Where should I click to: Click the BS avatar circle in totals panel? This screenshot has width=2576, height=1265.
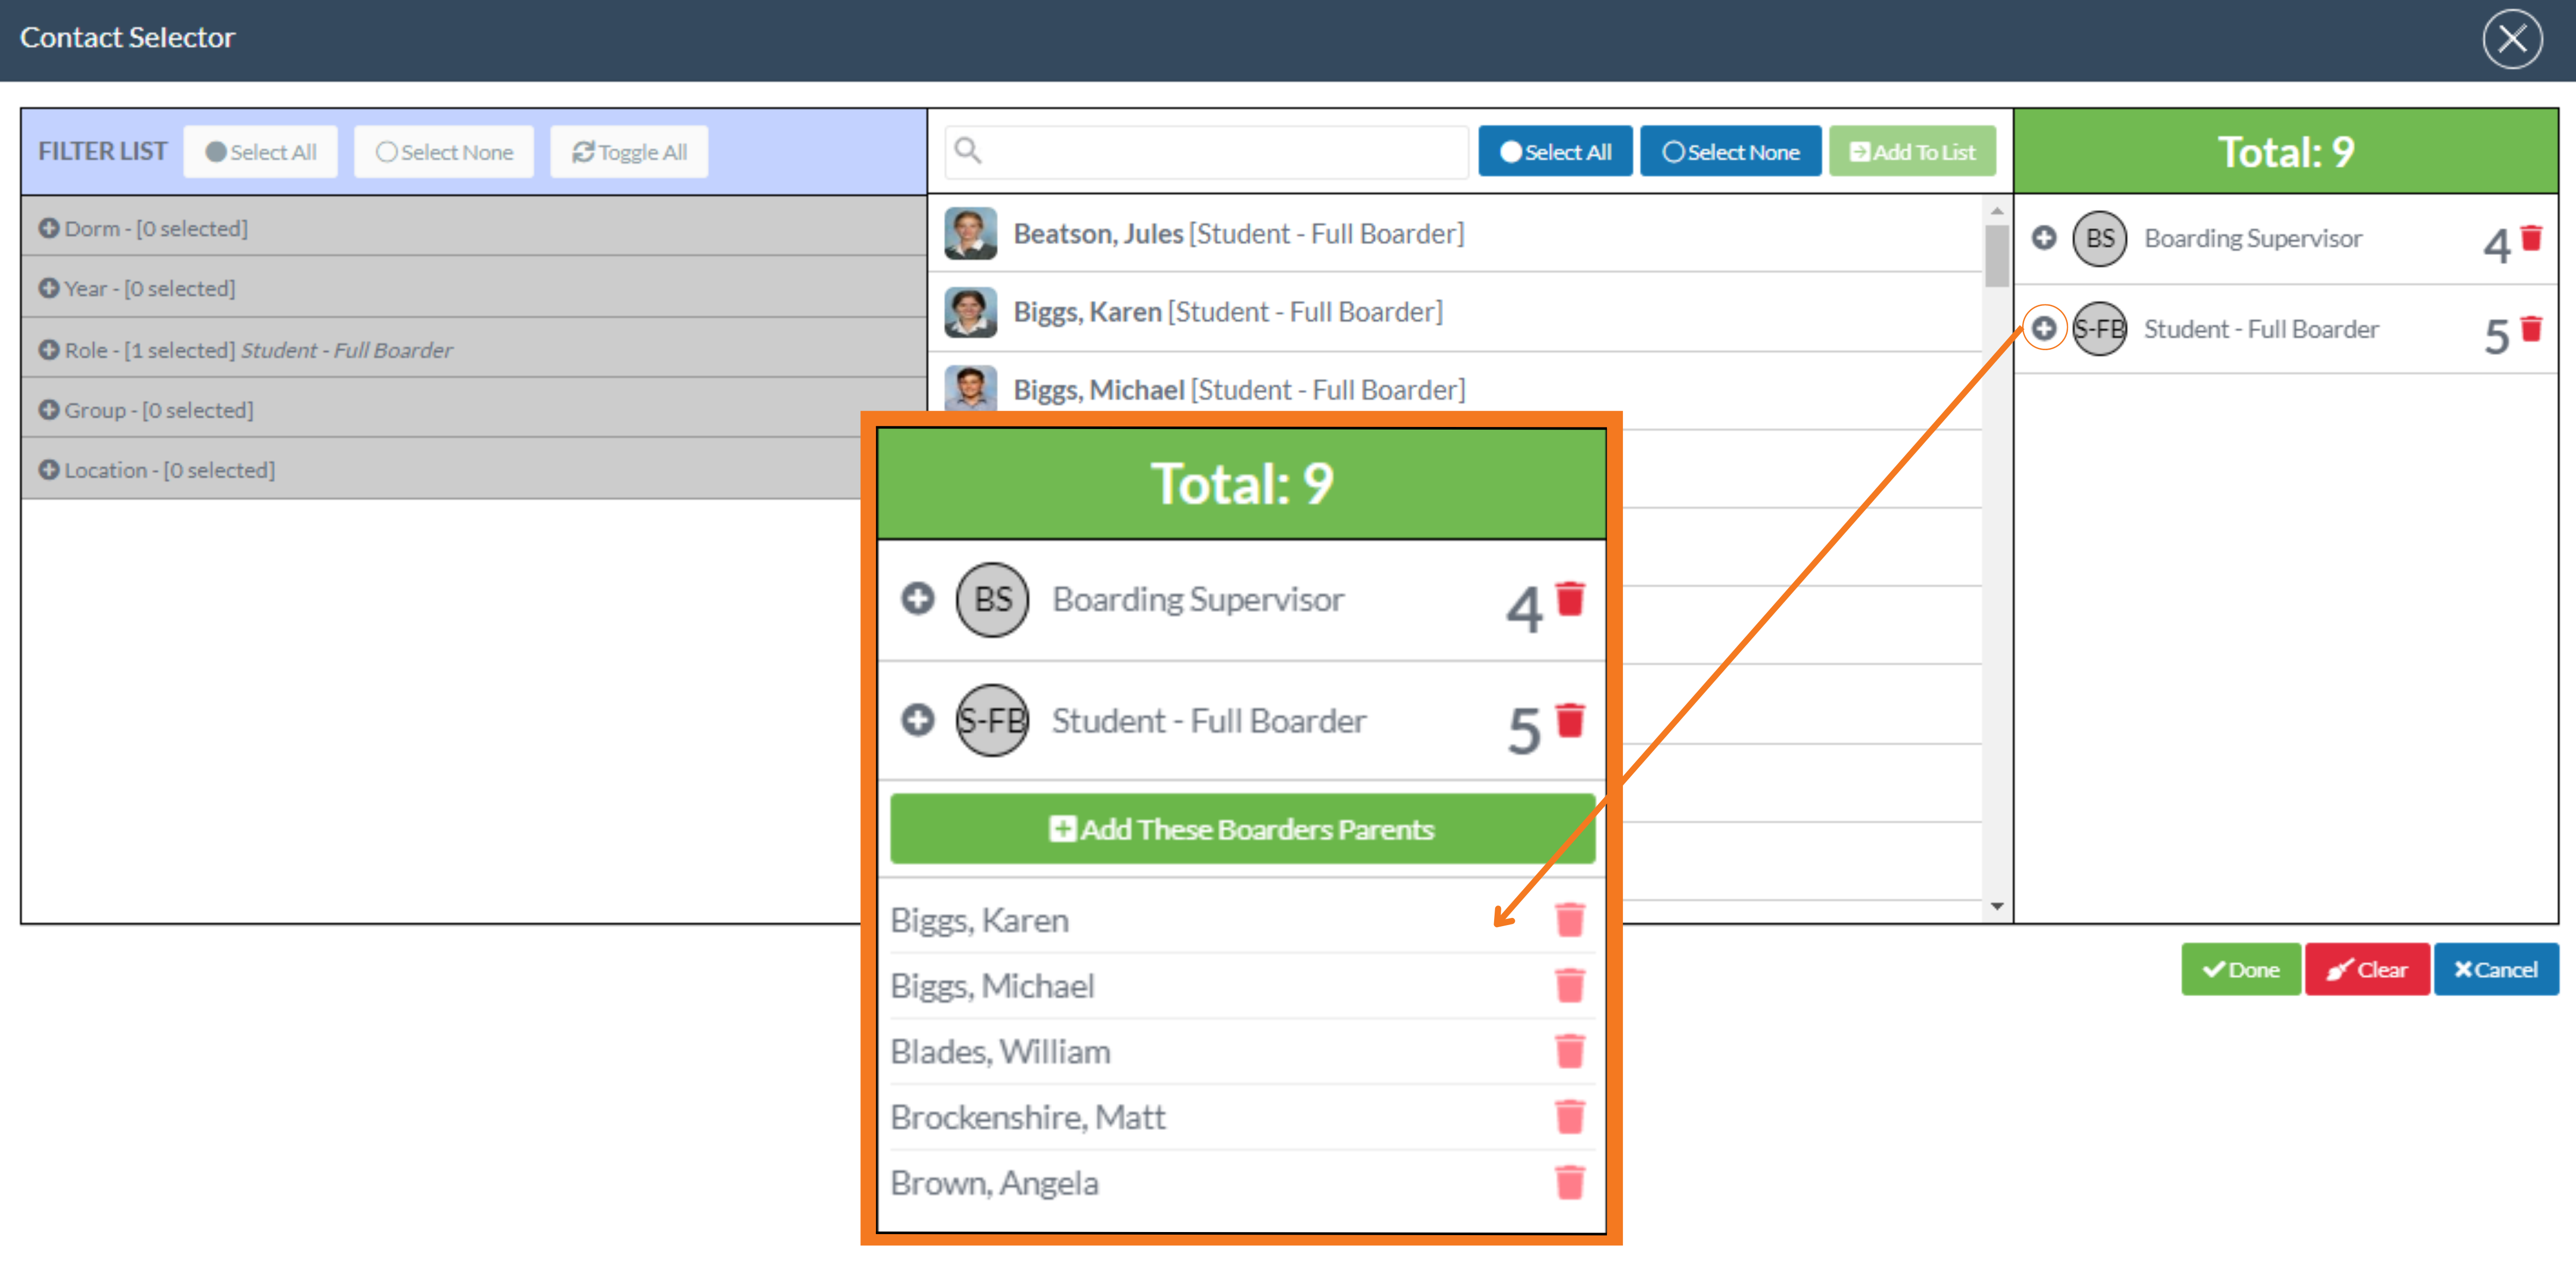[2099, 238]
